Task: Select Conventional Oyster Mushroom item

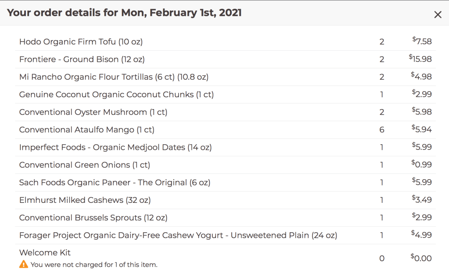Action: coord(93,112)
